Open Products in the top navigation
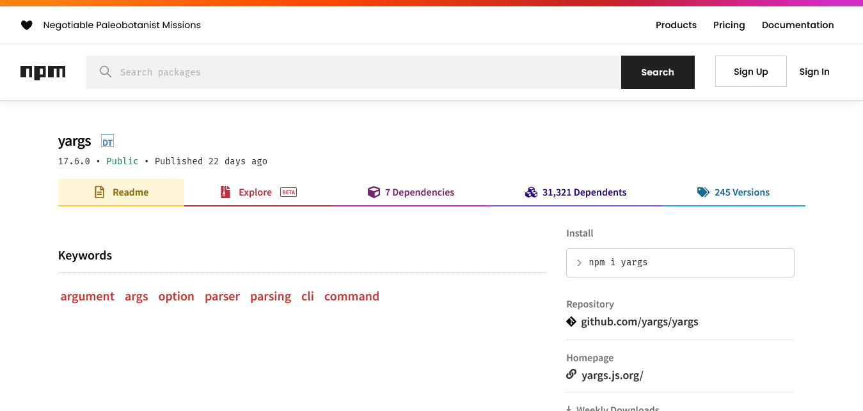The image size is (863, 411). pyautogui.click(x=676, y=25)
